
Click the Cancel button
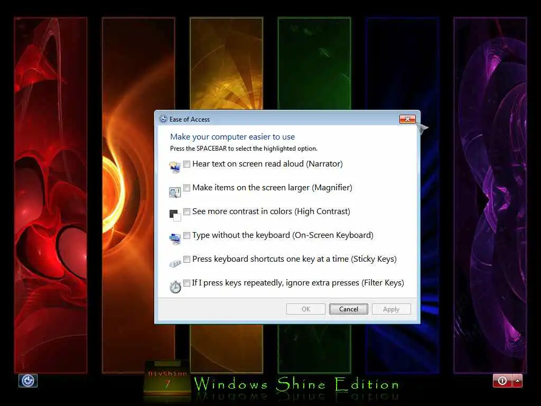point(349,309)
